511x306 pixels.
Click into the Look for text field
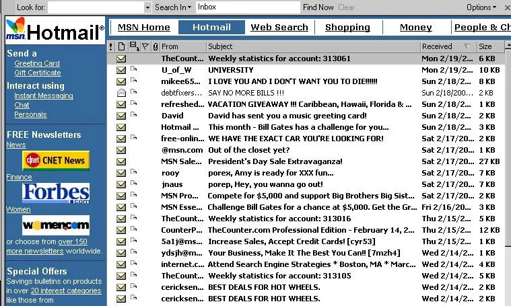point(96,7)
